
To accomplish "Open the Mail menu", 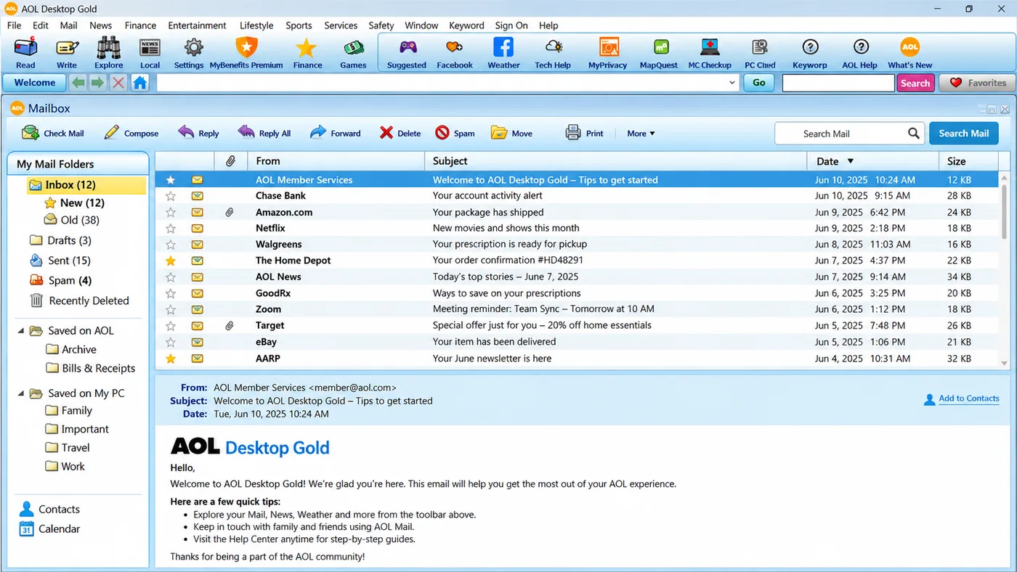I will [x=69, y=25].
